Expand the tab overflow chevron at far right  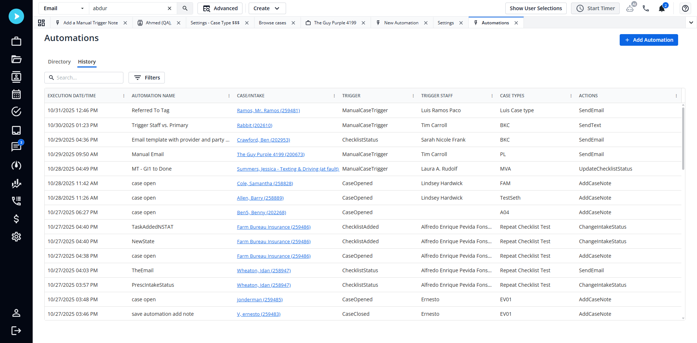pos(692,23)
